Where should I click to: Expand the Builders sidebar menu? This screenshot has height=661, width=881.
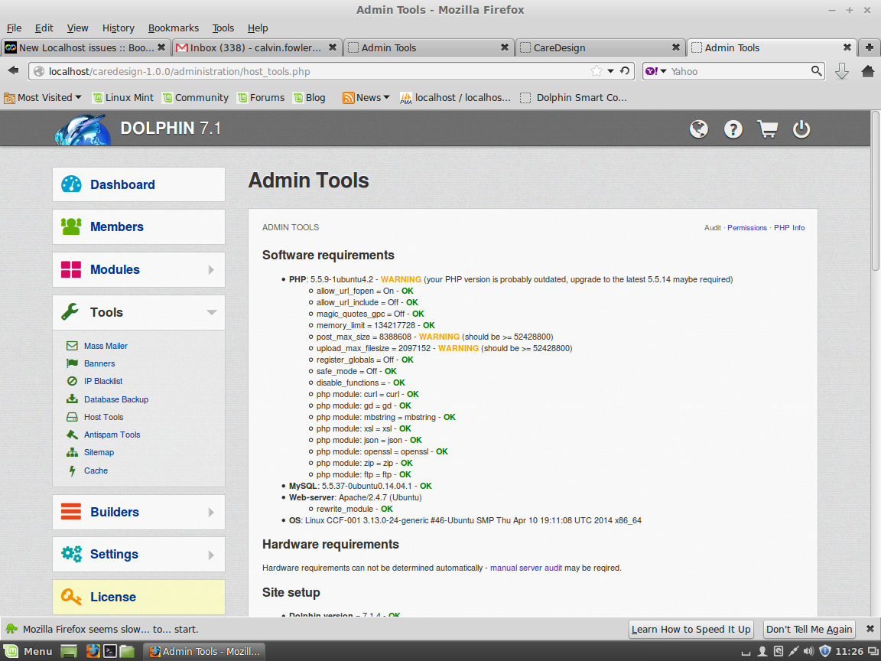pyautogui.click(x=138, y=512)
